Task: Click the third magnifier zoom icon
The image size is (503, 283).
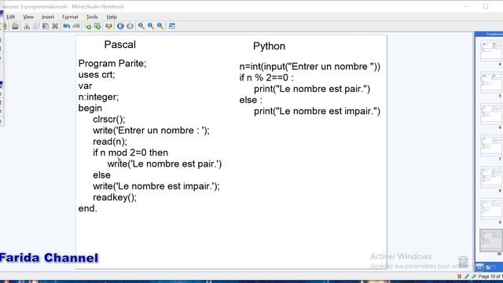Action: [x=160, y=26]
